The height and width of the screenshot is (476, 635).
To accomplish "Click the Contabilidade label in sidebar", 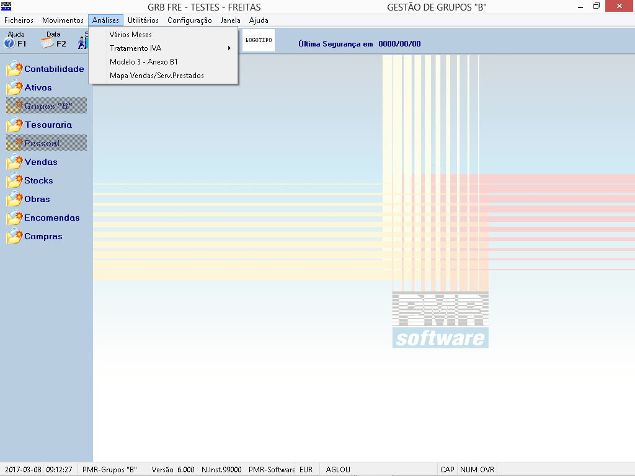I will (55, 69).
